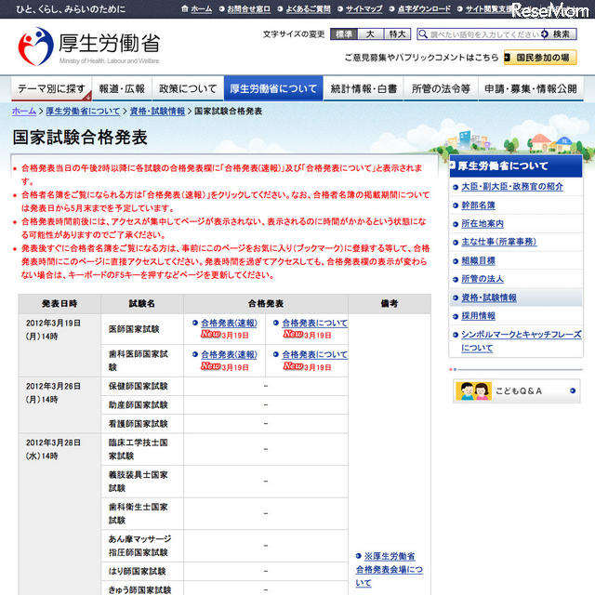Open 所管の法令等 navigation tab

tap(441, 88)
